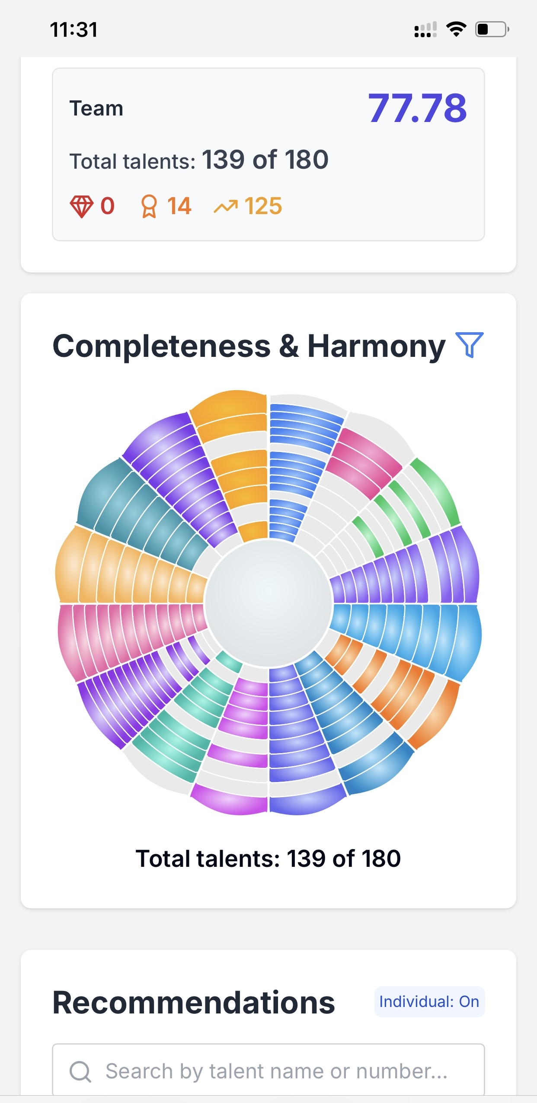The height and width of the screenshot is (1103, 537).
Task: Tap the trending-up arrow icon showing 125
Action: pyautogui.click(x=226, y=207)
